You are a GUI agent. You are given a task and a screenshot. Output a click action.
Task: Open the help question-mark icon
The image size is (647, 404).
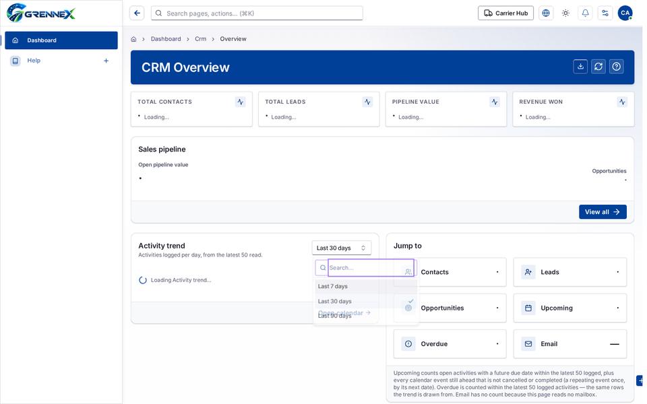617,67
